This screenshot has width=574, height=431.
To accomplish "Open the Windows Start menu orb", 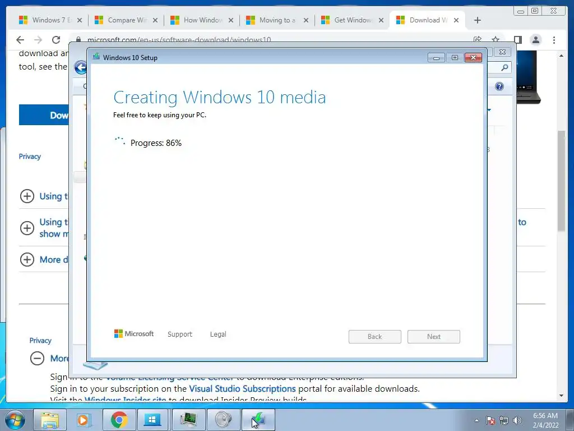I will click(x=15, y=420).
